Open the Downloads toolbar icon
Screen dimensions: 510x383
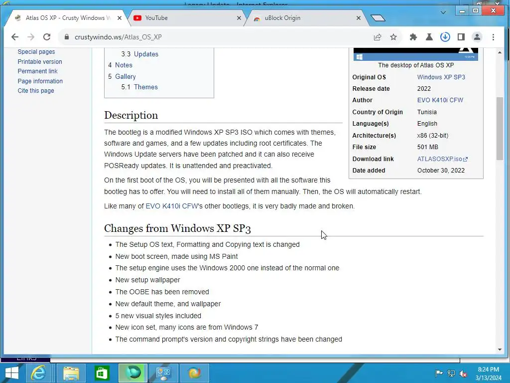pos(445,37)
